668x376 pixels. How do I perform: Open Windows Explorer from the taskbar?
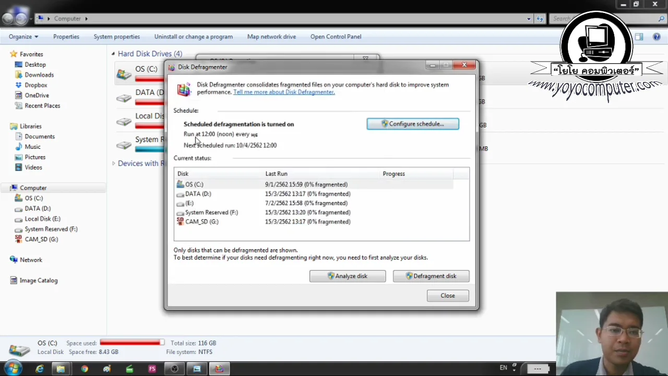pyautogui.click(x=61, y=369)
